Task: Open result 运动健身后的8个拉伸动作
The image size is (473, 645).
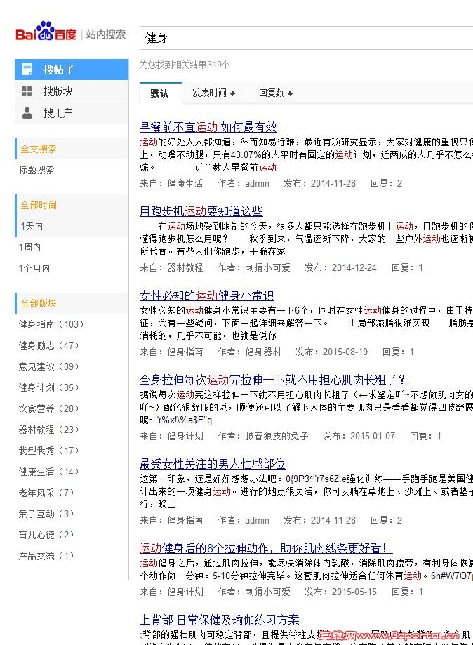Action: coord(266,548)
